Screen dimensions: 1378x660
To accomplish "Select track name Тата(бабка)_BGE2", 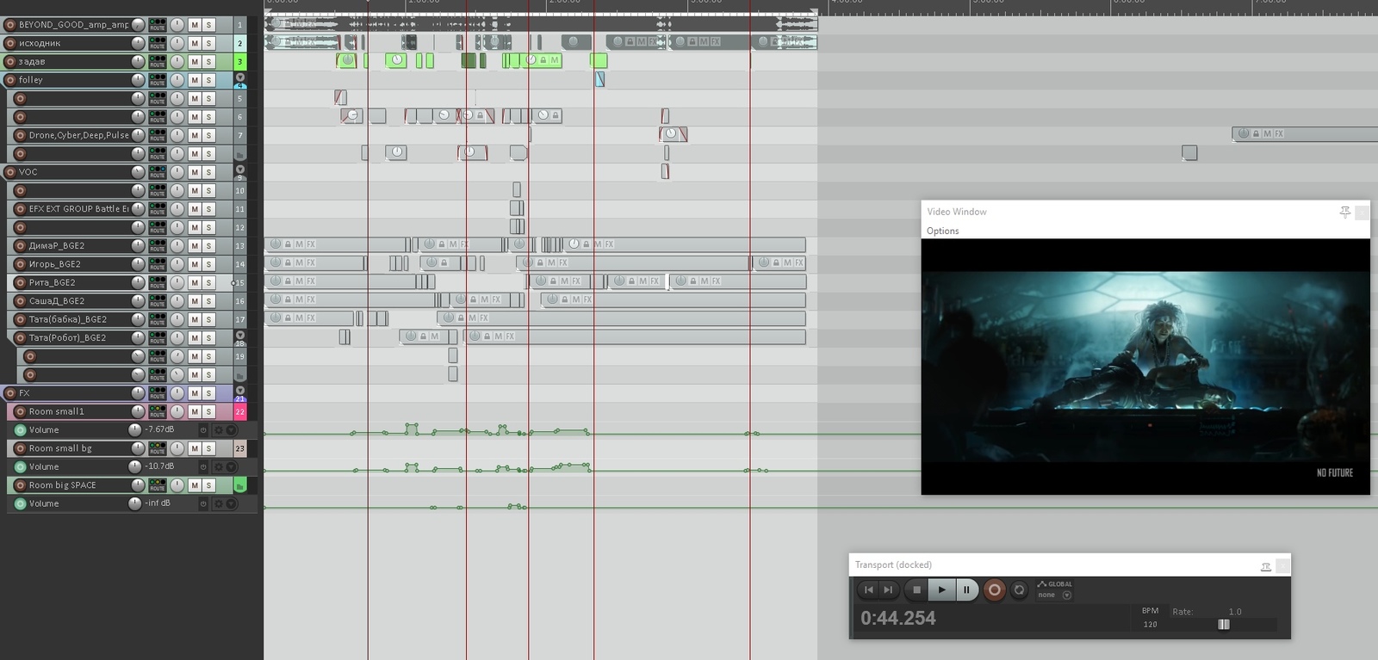I will tap(68, 319).
